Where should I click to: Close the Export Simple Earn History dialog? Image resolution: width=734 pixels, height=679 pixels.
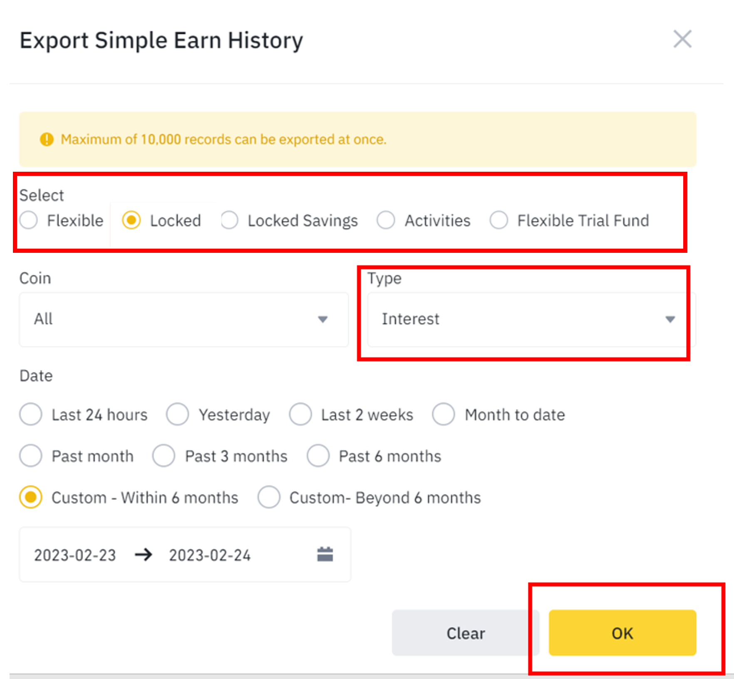(x=682, y=39)
